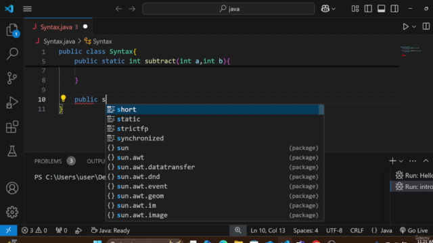Click the debug launch status icon
433x243 pixels.
click(78, 230)
